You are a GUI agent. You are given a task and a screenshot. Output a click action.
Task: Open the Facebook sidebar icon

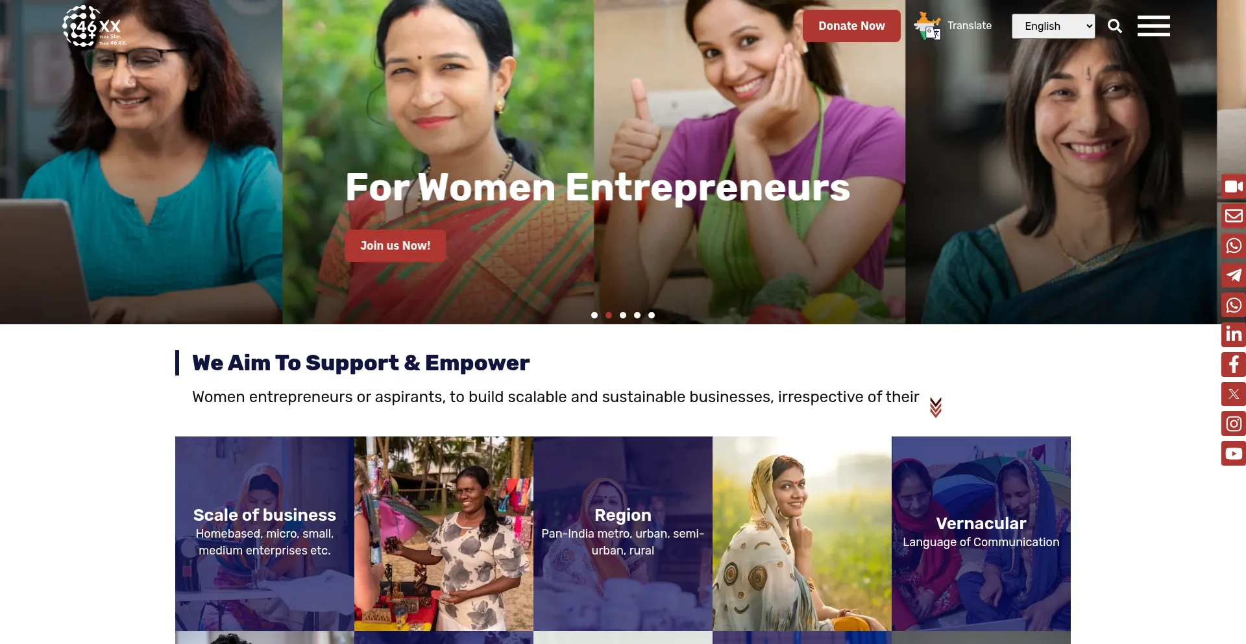[x=1233, y=364]
